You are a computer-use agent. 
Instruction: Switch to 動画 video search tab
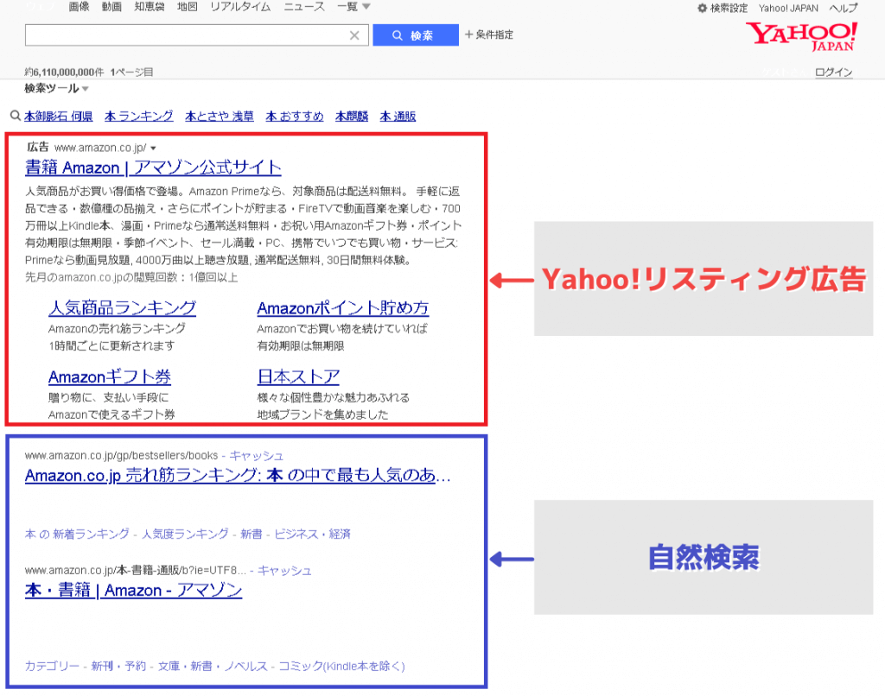111,7
